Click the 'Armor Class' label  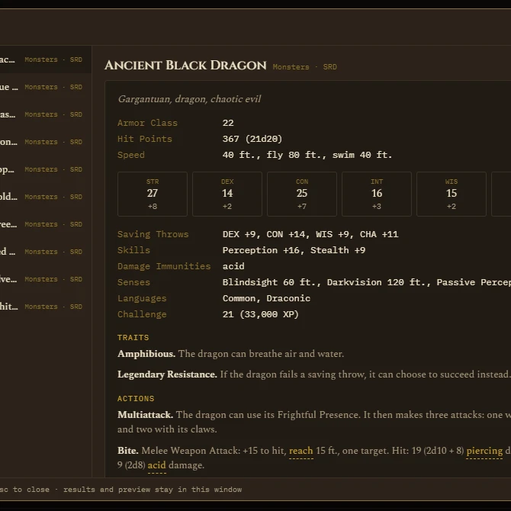click(148, 123)
